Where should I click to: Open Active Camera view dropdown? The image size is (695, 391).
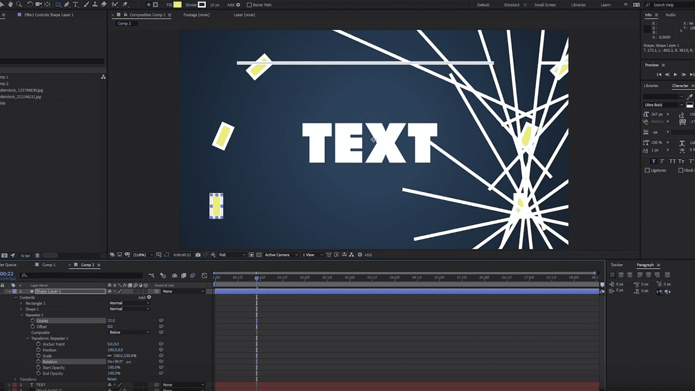[281, 255]
